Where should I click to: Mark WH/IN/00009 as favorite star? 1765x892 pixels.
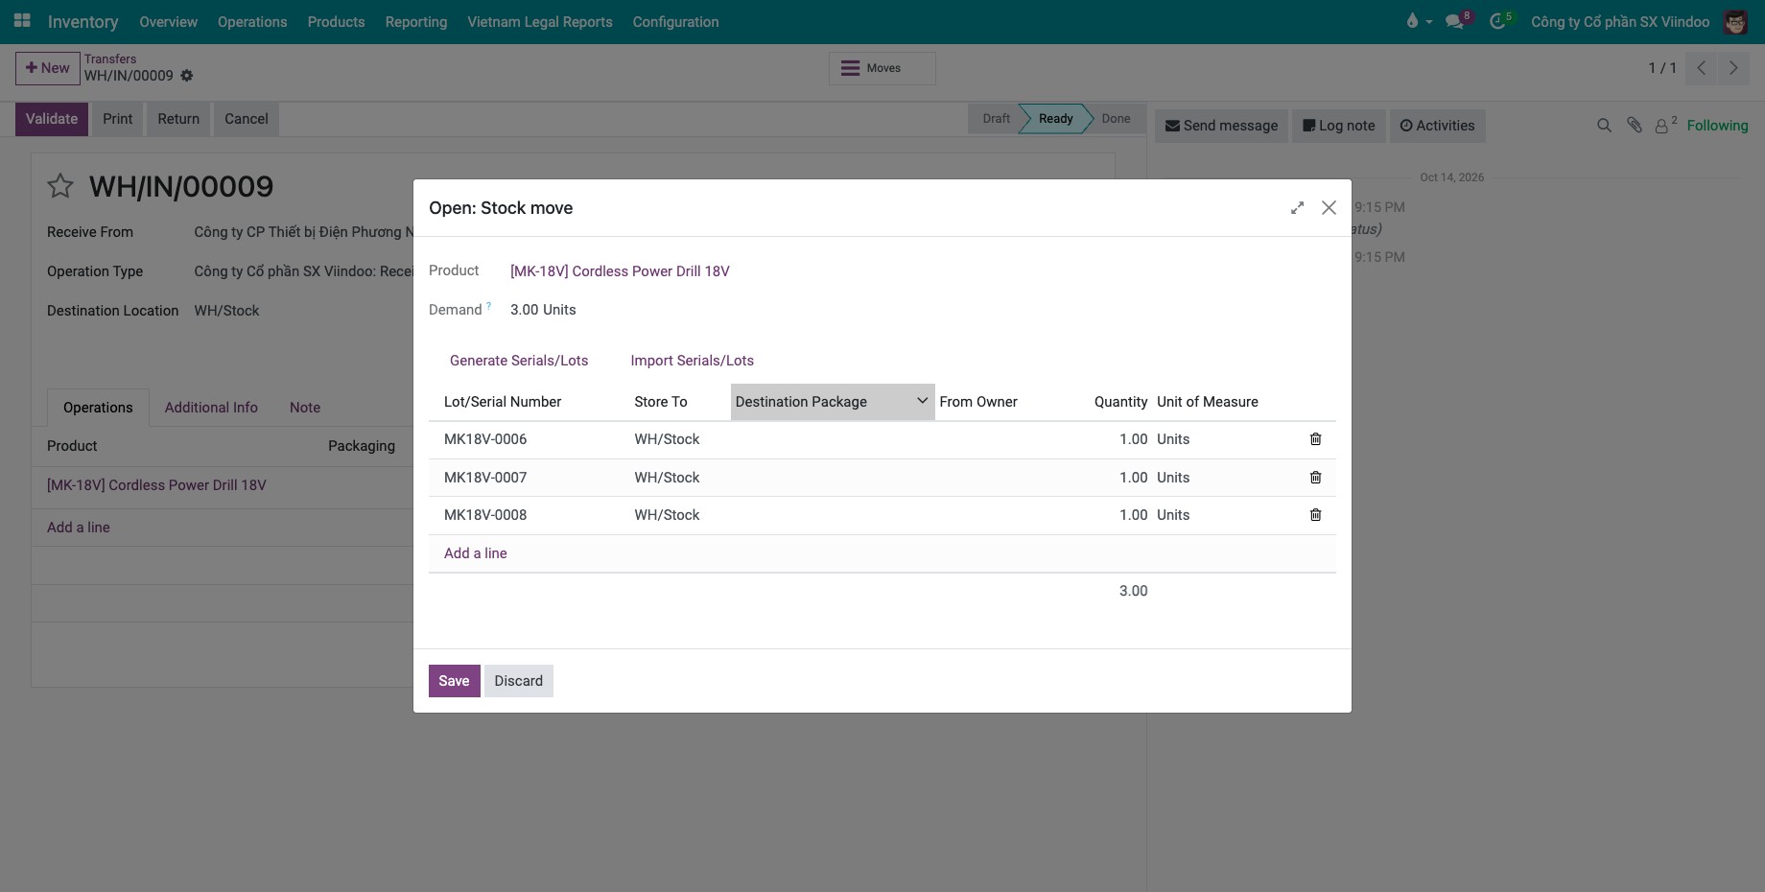click(60, 186)
